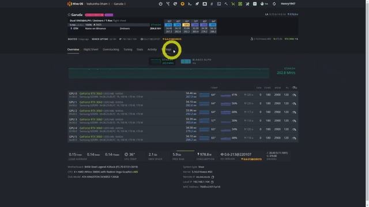
Task: Copy the Local IP address
Action: pos(212,182)
